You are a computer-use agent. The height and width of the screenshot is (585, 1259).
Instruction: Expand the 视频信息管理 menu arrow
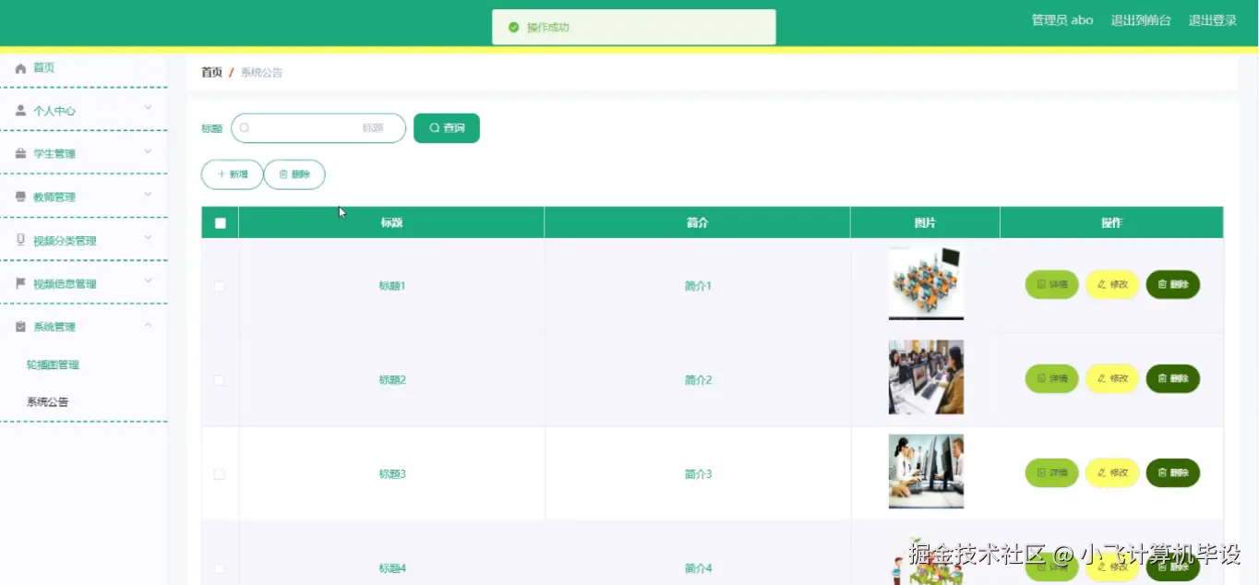[148, 281]
